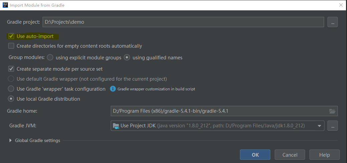Click the JDK folder icon in Gradle JVM combo
347x163 pixels.
coord(116,126)
